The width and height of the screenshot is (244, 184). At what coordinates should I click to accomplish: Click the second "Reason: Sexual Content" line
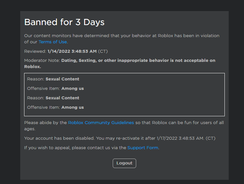coord(53,98)
